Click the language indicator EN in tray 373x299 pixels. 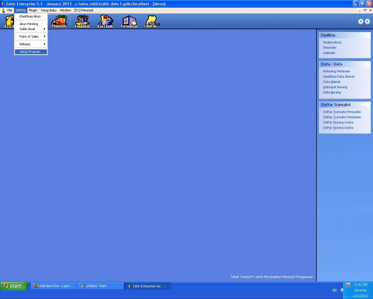click(x=334, y=290)
